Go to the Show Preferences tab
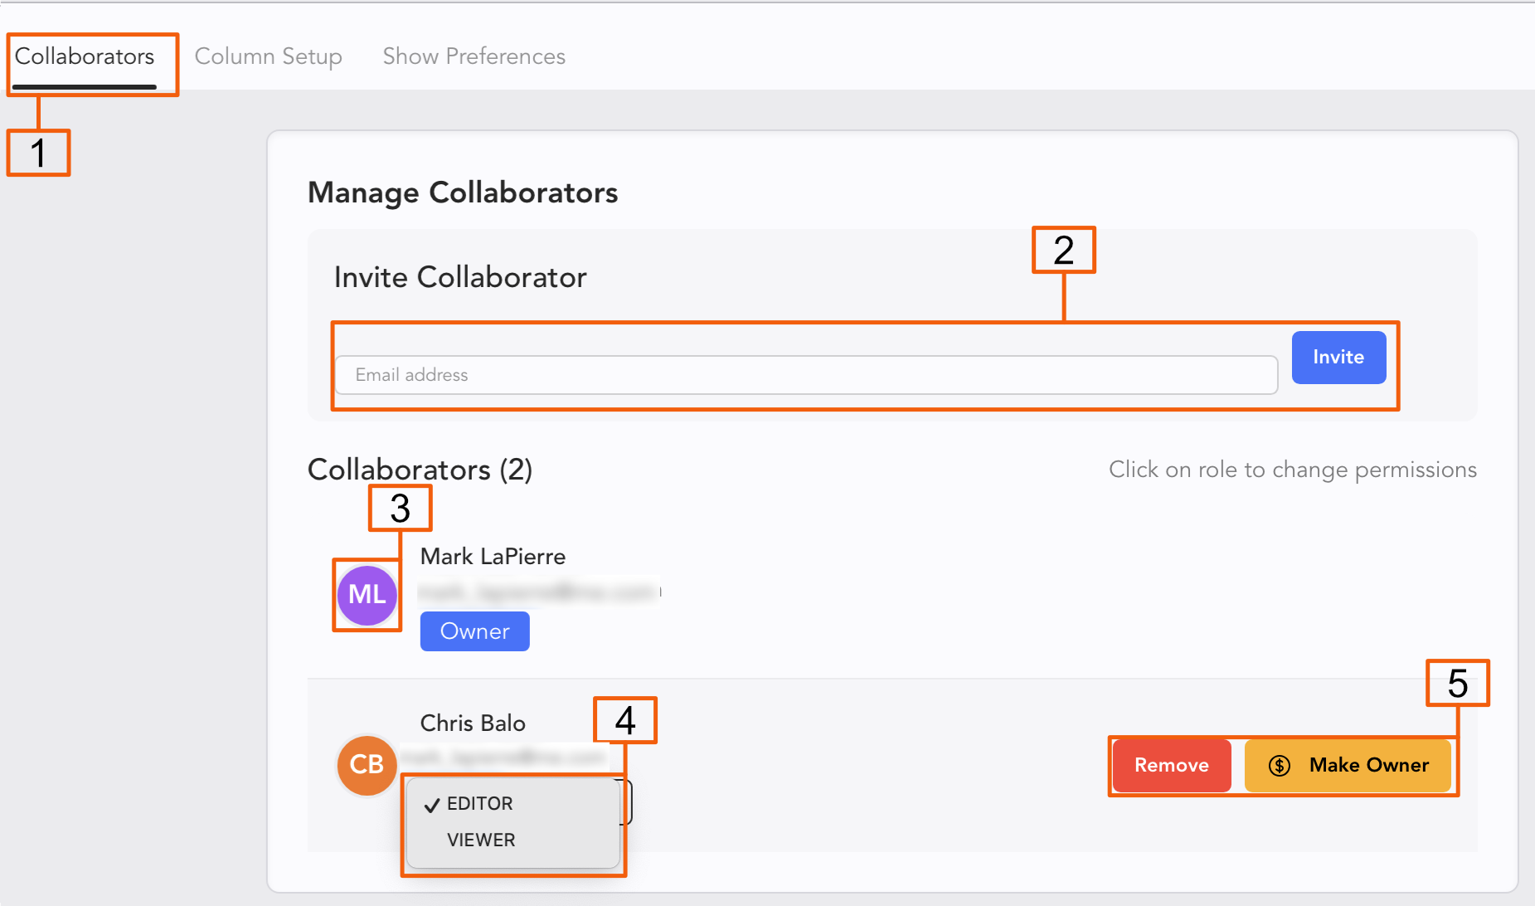The width and height of the screenshot is (1535, 906). coord(474,56)
